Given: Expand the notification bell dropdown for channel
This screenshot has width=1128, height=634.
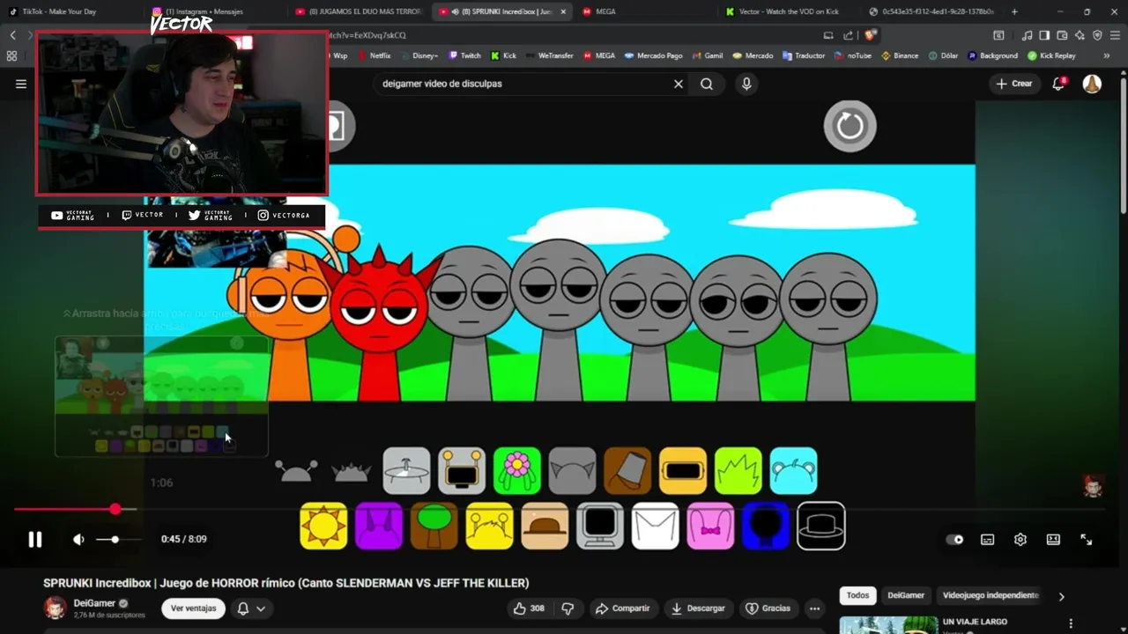Looking at the screenshot, I should click(x=252, y=608).
